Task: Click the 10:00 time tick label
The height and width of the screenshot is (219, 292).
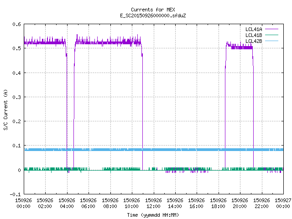Action: (131, 206)
